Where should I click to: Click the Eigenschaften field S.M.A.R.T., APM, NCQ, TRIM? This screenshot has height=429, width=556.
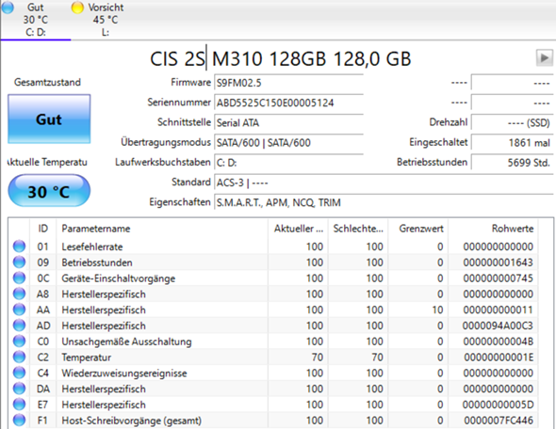[384, 202]
